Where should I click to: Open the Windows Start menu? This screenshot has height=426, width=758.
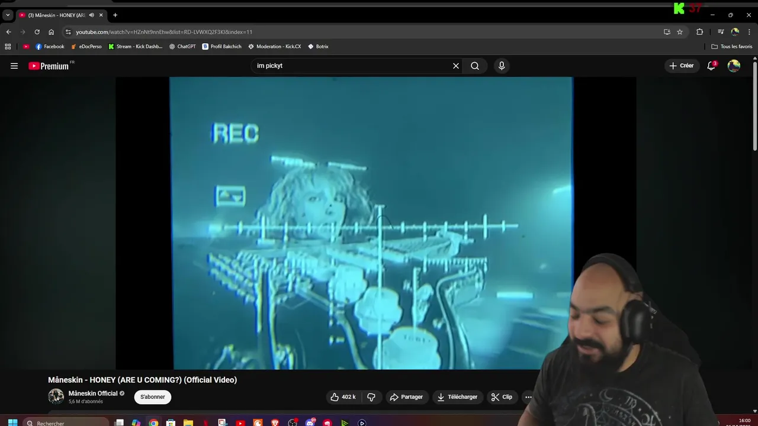pyautogui.click(x=12, y=422)
